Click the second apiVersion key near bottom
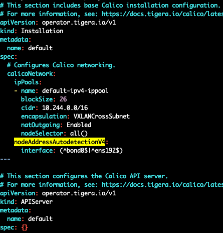Viewport: 223px width, 233px height. coord(18,193)
